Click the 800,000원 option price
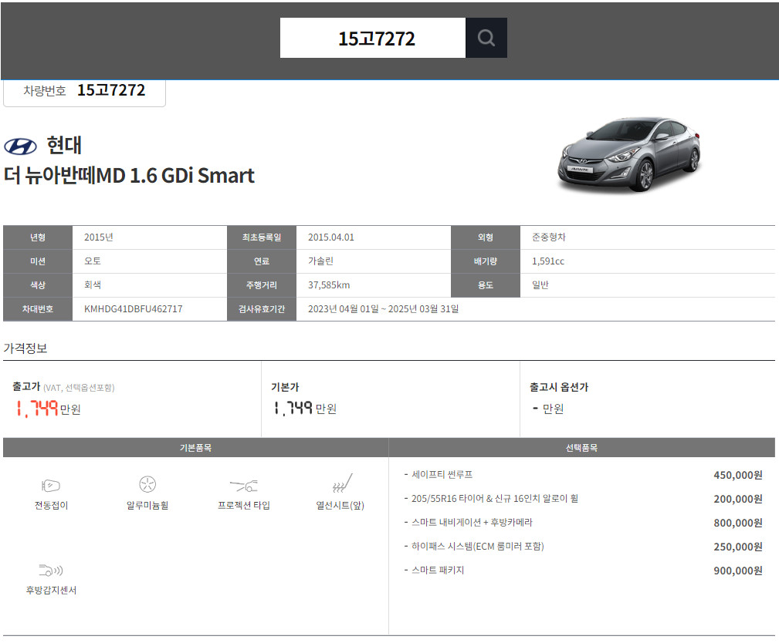Screen dimensions: 779x643 coord(738,523)
